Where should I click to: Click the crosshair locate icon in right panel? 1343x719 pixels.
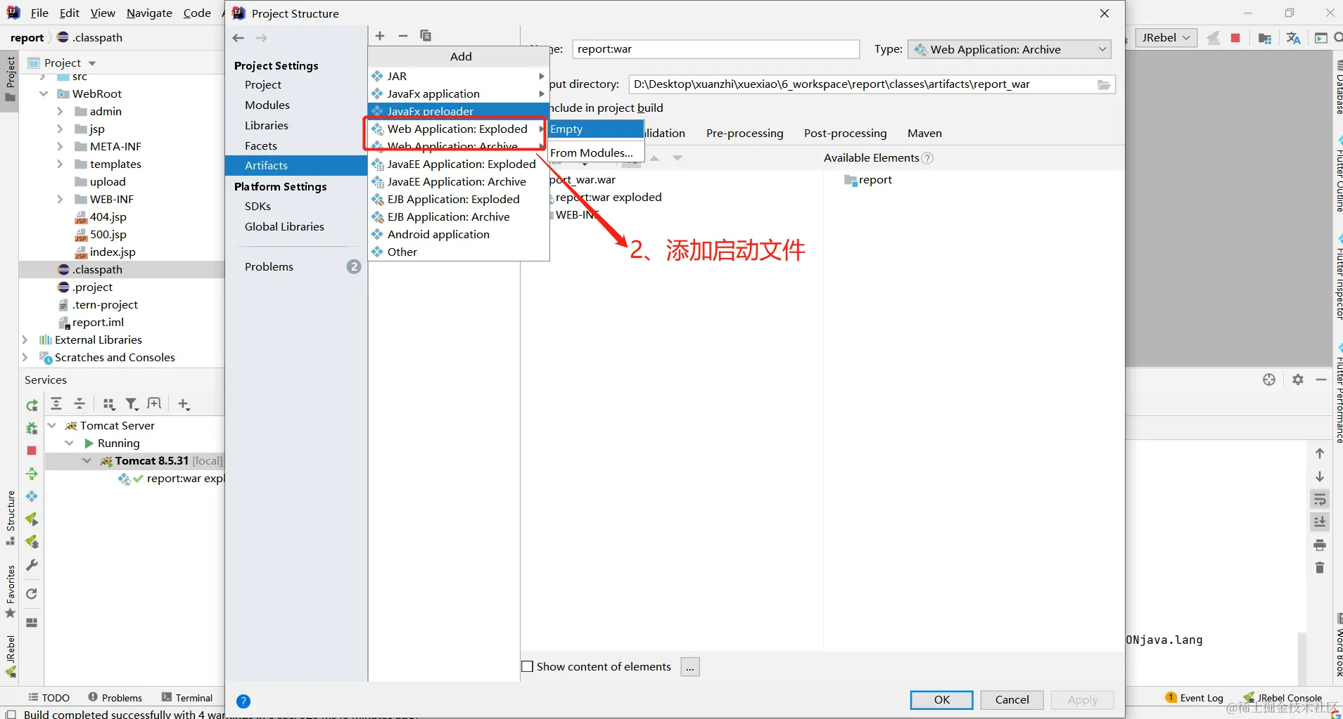(1269, 380)
